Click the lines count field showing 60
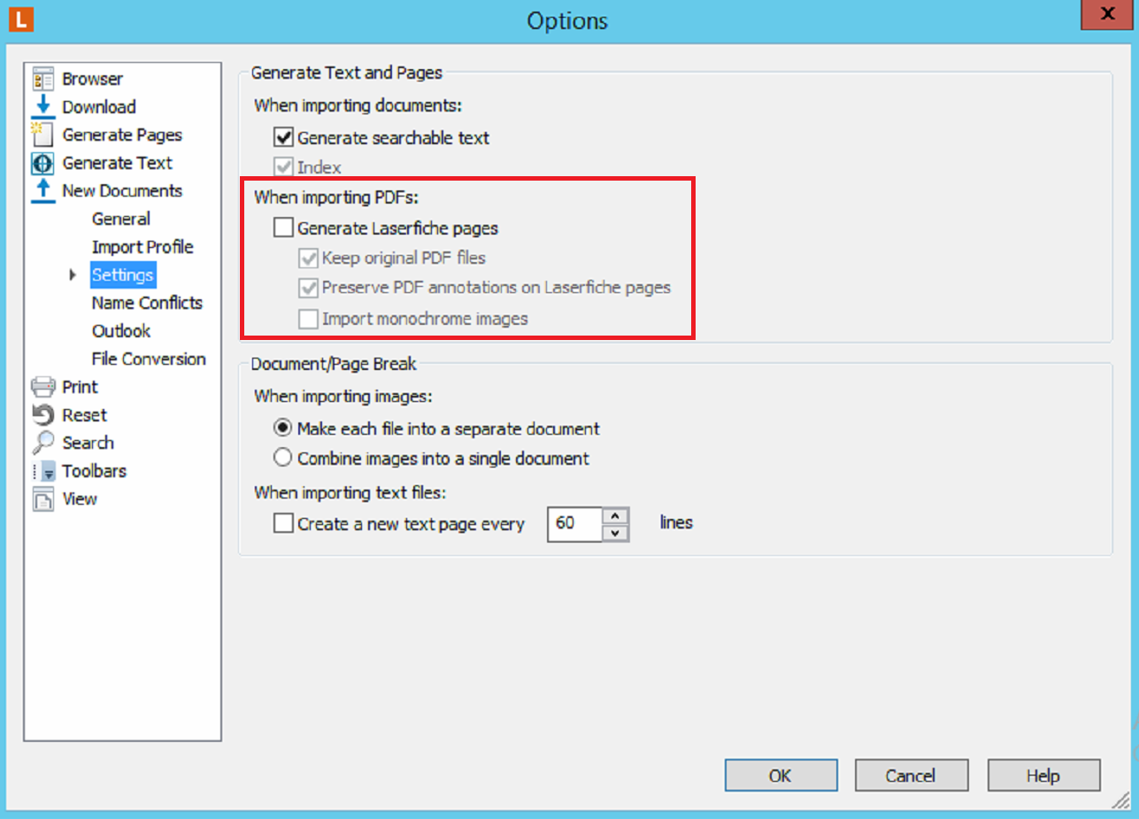 (x=575, y=523)
